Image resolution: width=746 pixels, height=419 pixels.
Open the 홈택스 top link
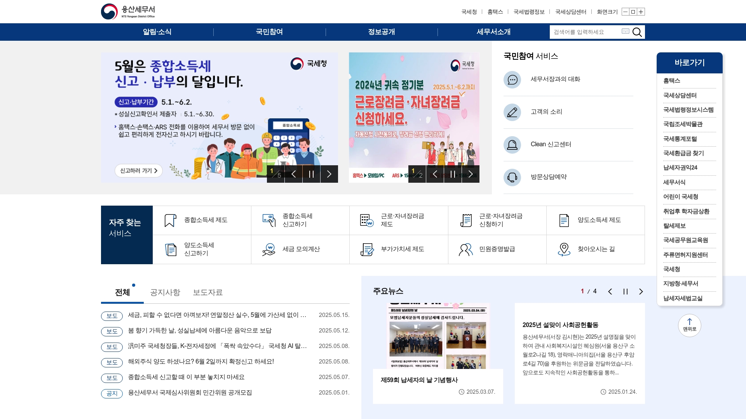coord(495,12)
